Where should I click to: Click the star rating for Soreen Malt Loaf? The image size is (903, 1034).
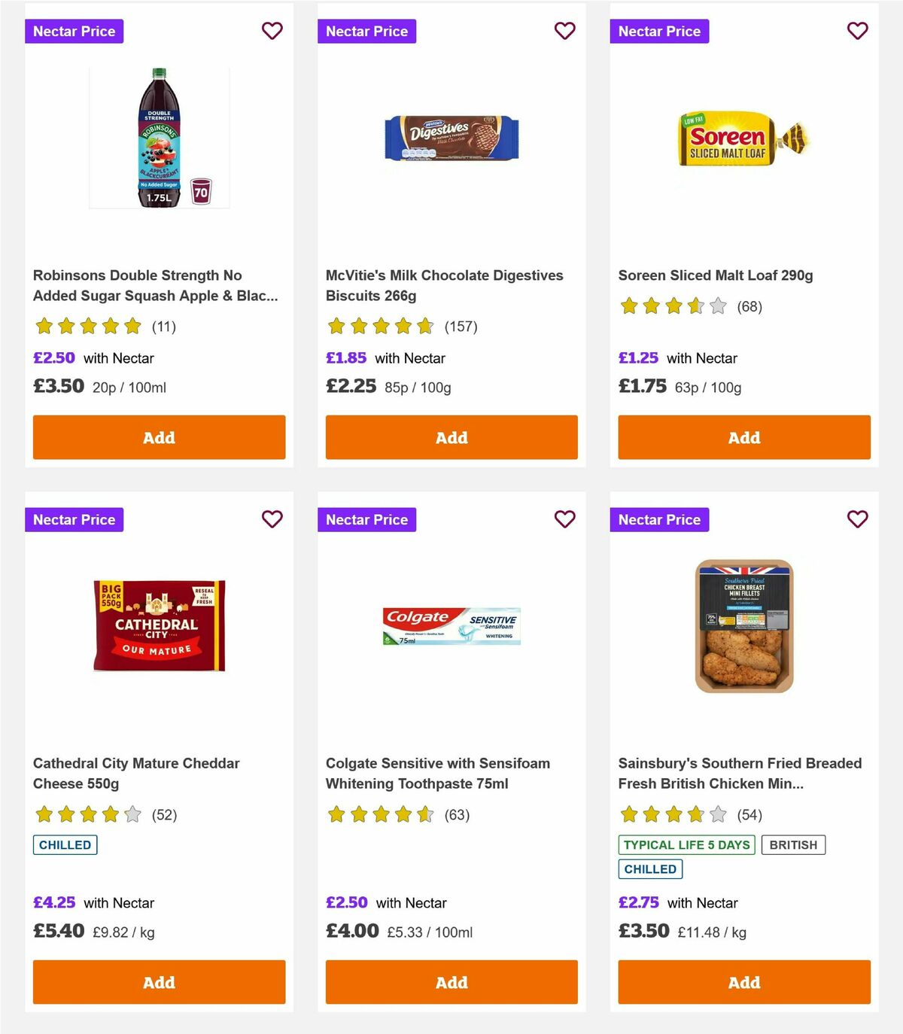click(x=671, y=306)
